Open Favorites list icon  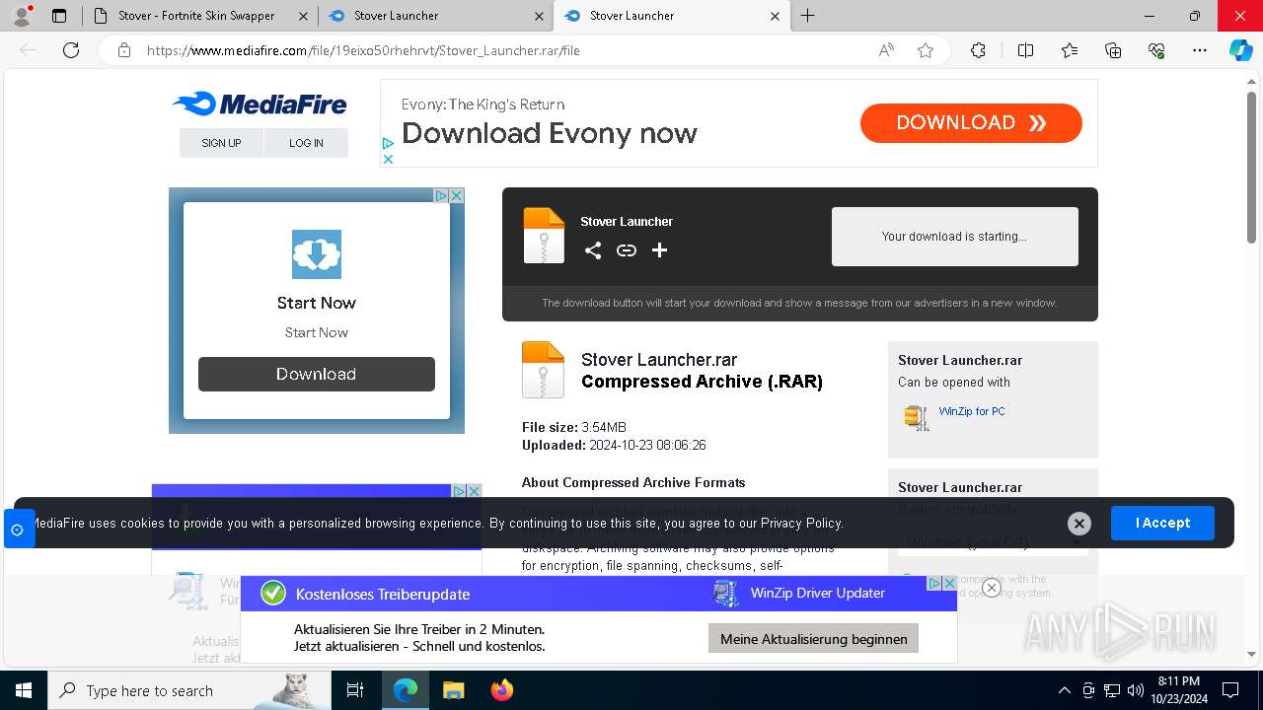(x=1070, y=50)
